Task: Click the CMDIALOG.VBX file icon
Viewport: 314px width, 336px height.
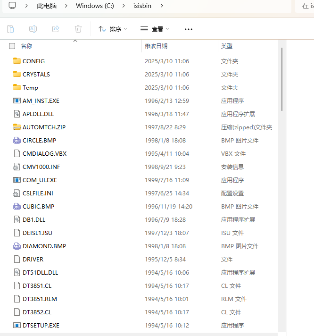Action: click(17, 153)
